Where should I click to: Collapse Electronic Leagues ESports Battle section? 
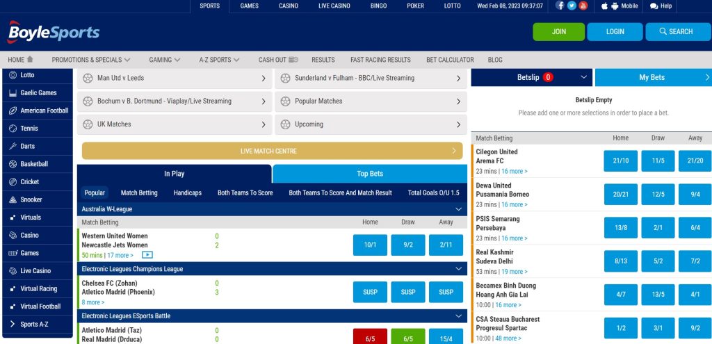point(458,316)
